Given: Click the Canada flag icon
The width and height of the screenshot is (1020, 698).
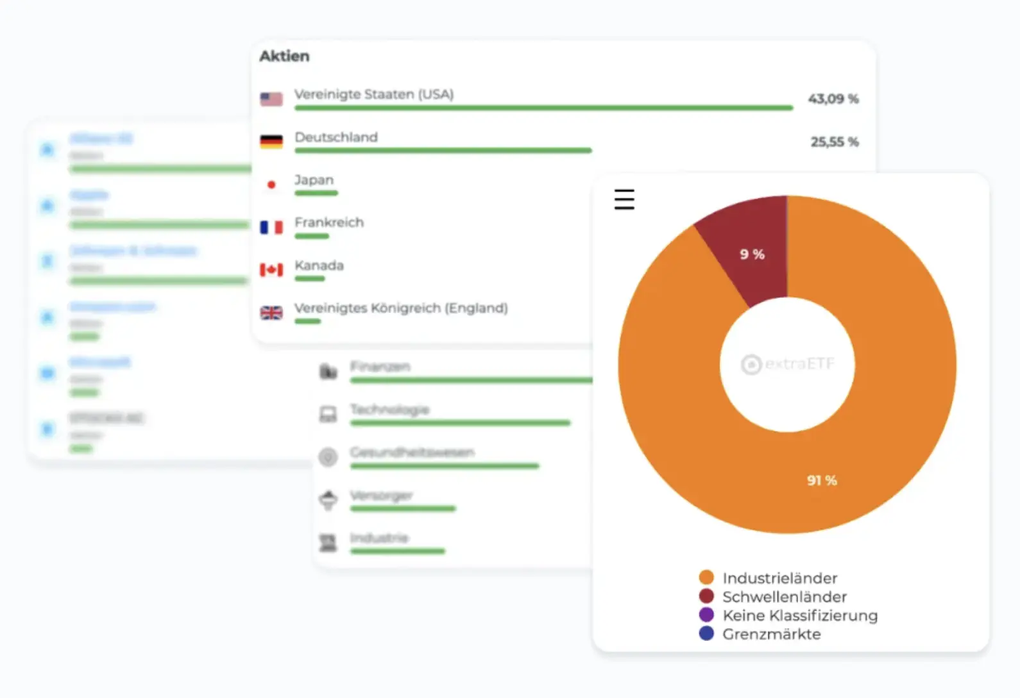Looking at the screenshot, I should [x=271, y=270].
